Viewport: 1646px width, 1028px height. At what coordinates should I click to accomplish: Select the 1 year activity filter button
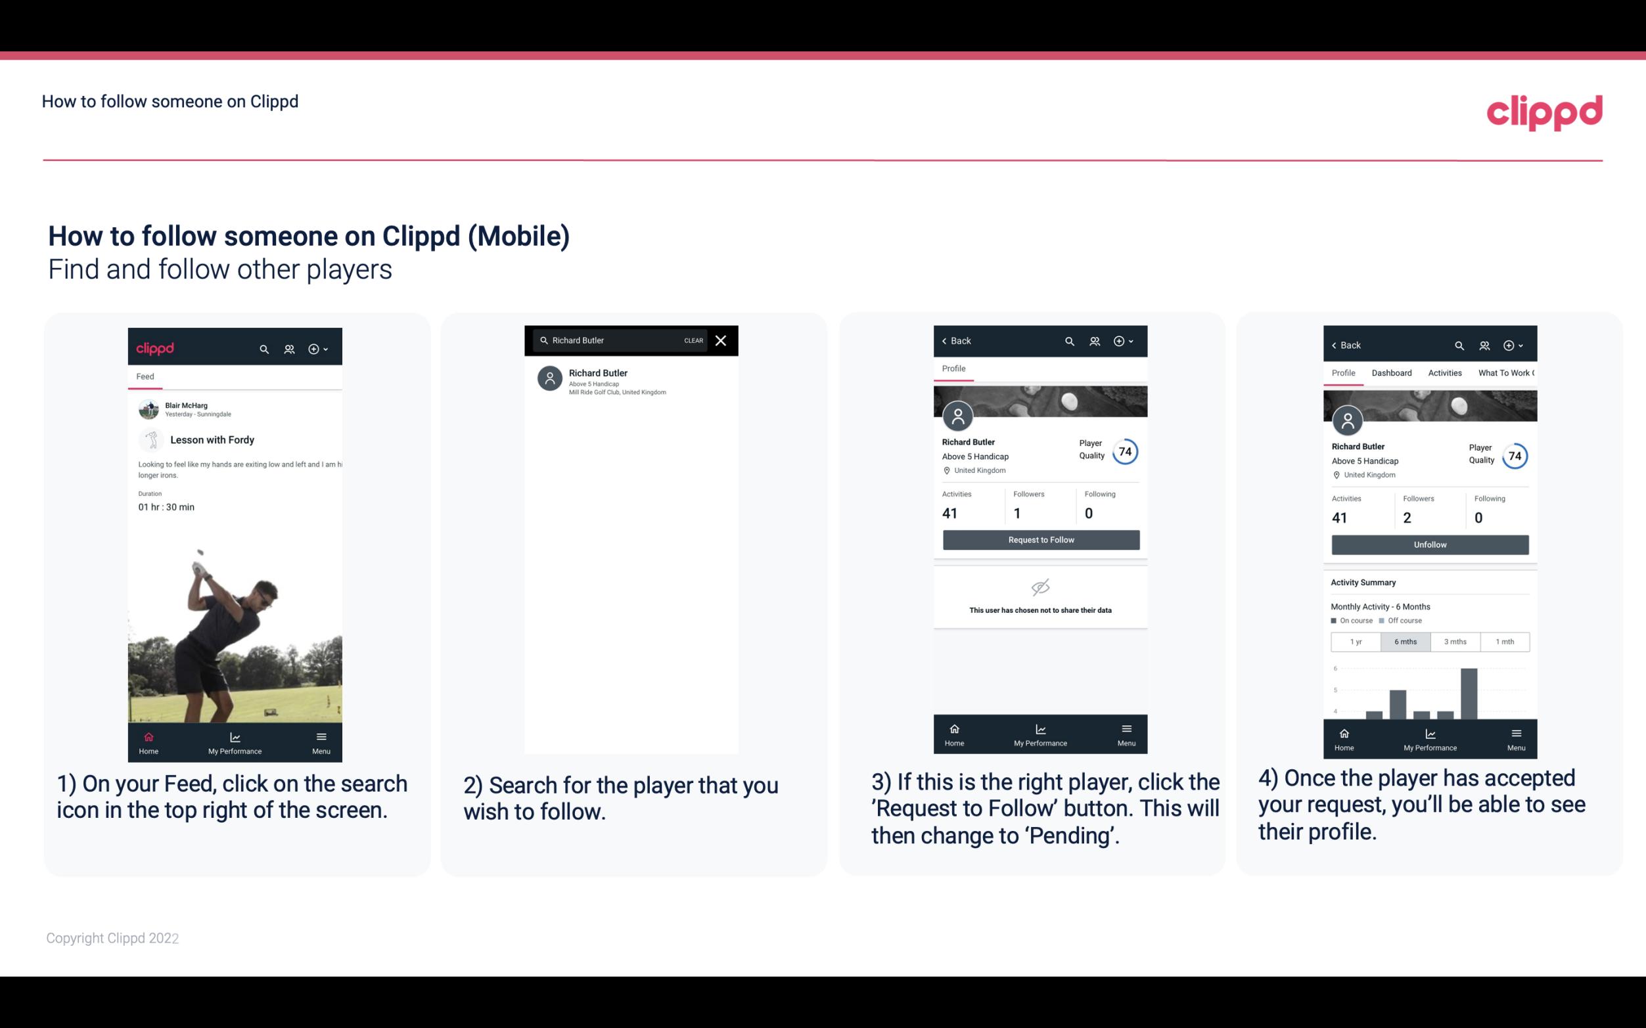tap(1355, 640)
